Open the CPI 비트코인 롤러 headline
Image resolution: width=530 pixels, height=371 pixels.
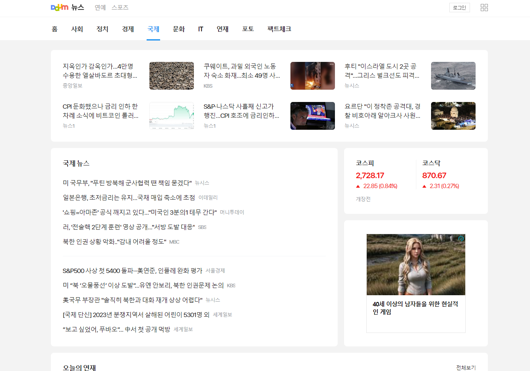coord(101,111)
